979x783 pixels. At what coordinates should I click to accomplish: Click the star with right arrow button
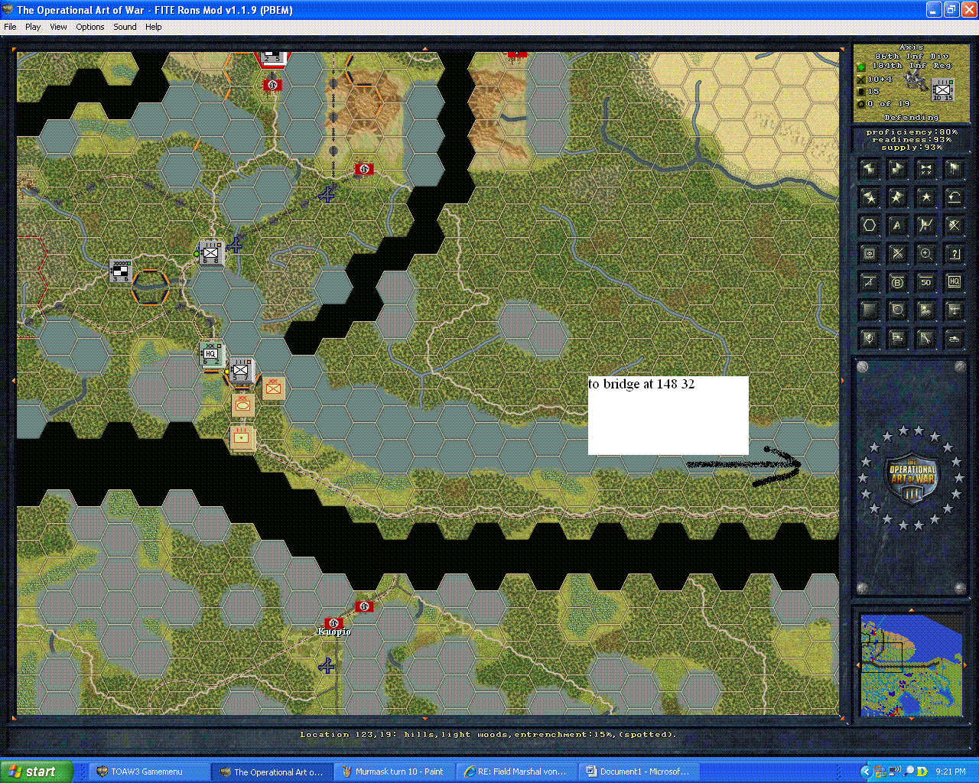(897, 197)
